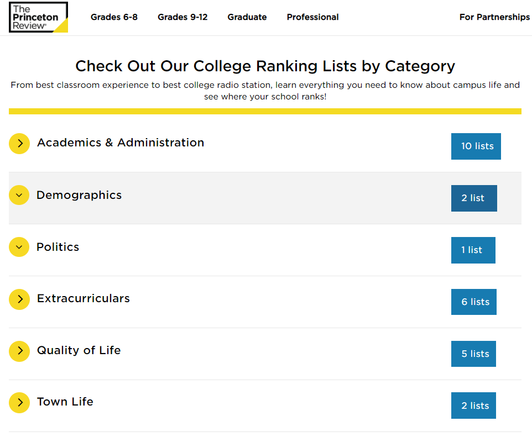Expand Academics & Administration chevron icon
Screen dimensions: 532x437
coord(19,144)
